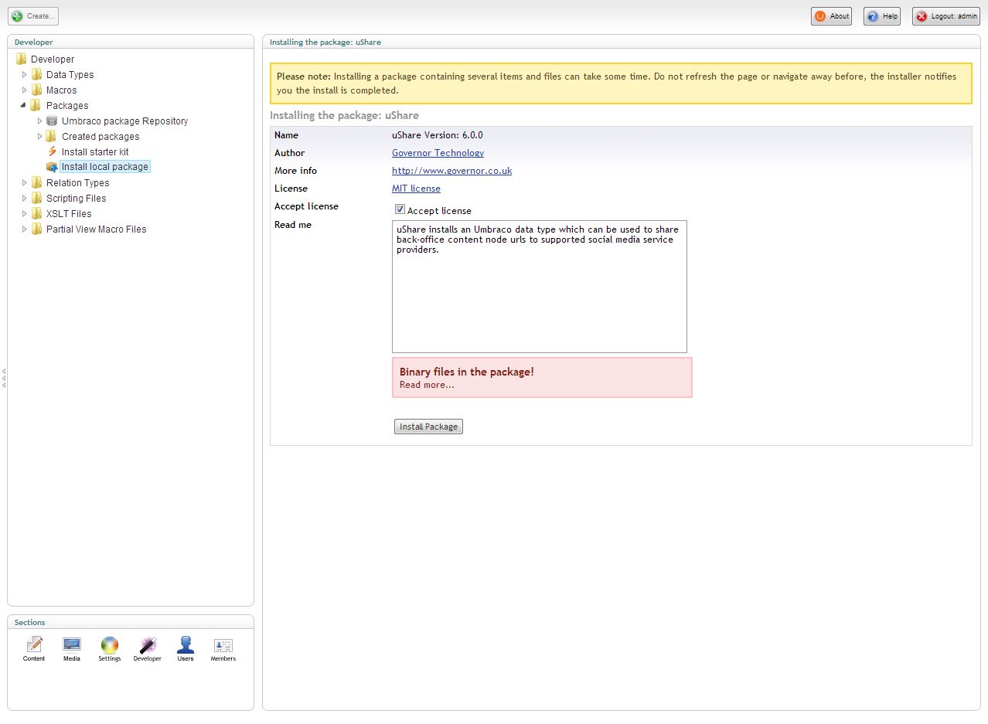
Task: Visit the http://www.governor.co.uk link
Action: pyautogui.click(x=451, y=171)
